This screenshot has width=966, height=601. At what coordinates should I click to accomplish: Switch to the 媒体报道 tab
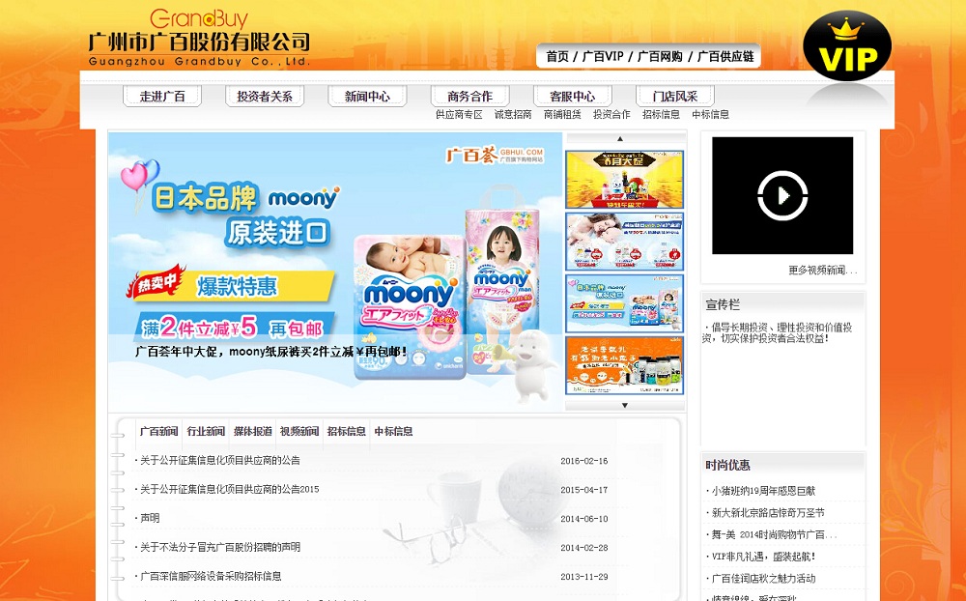(252, 432)
